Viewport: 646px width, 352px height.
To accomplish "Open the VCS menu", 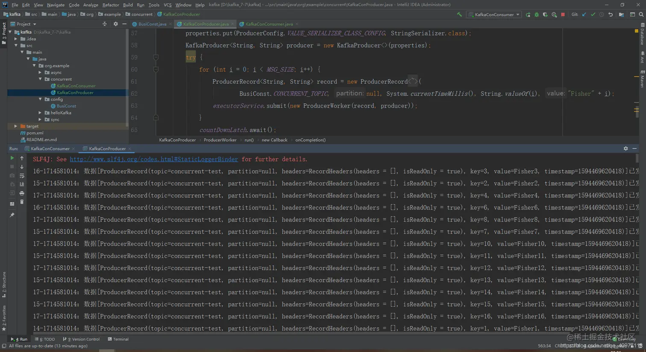I will click(x=167, y=5).
